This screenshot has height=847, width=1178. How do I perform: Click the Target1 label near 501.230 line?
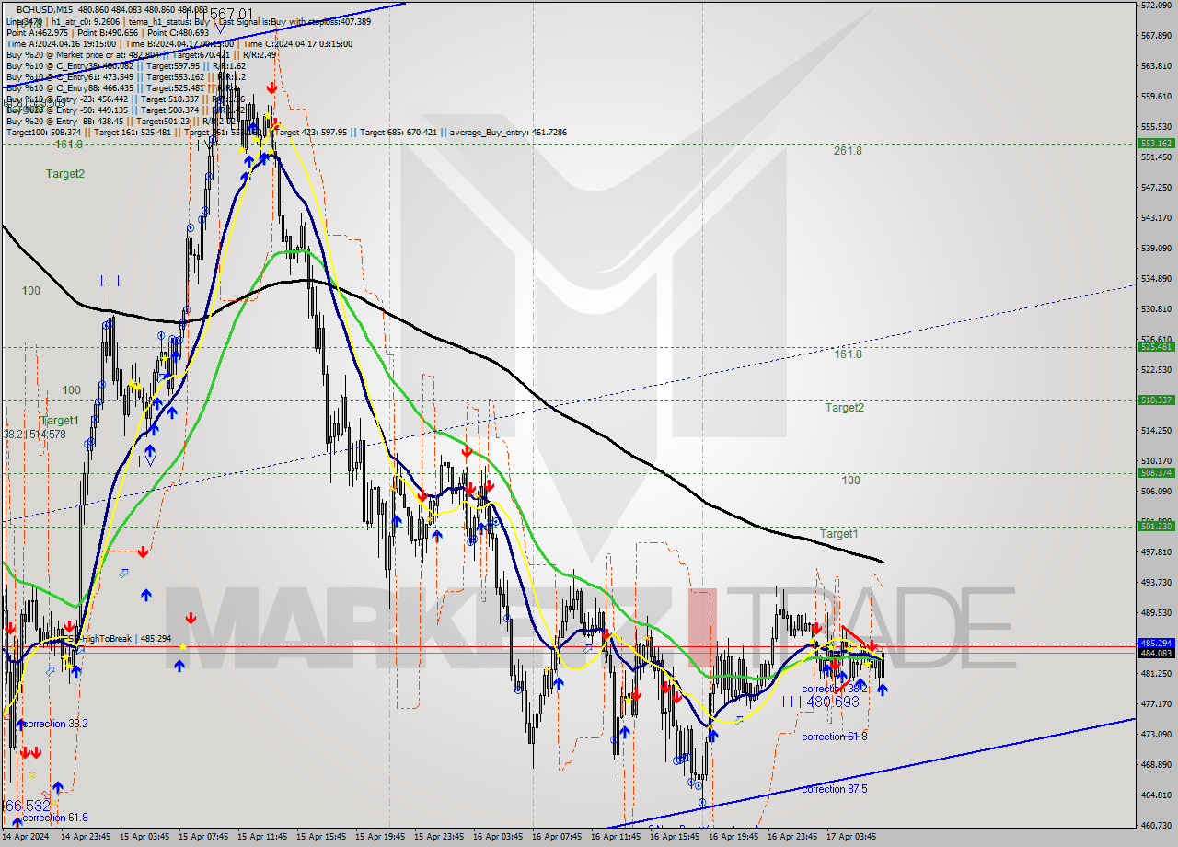coord(839,534)
